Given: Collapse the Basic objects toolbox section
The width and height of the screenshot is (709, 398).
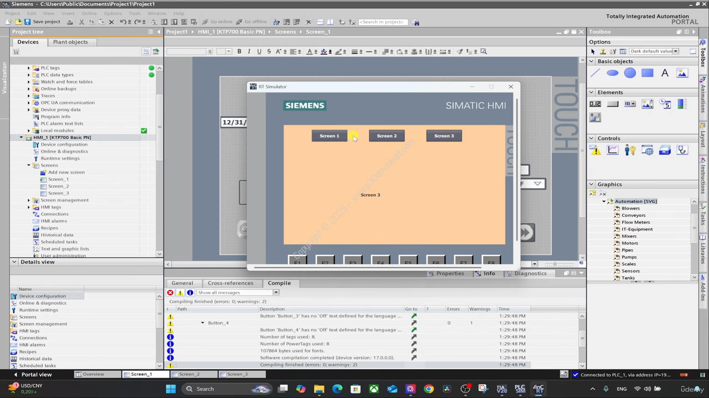Looking at the screenshot, I should [592, 61].
